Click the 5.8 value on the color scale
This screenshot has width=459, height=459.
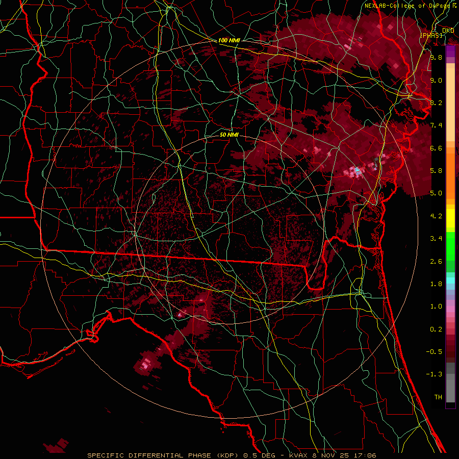[x=436, y=171]
